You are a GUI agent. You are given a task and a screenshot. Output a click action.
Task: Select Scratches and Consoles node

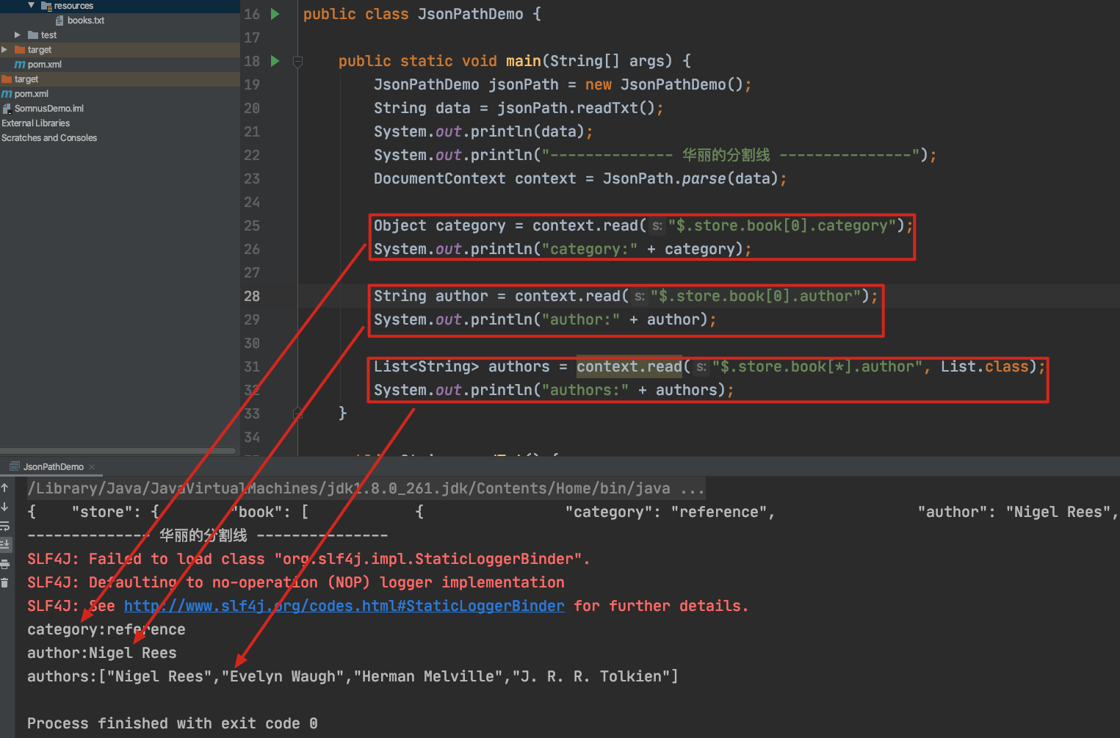click(49, 138)
